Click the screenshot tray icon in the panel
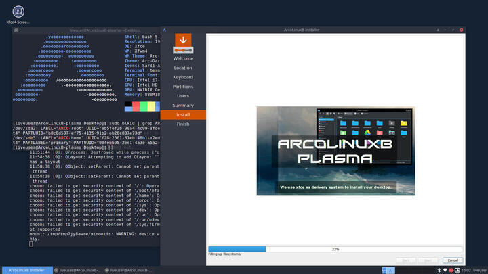 (457, 270)
